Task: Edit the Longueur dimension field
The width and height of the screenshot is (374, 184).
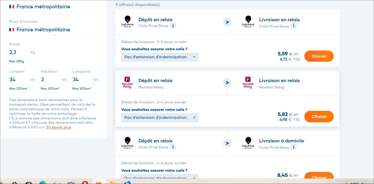Action: click(x=85, y=80)
